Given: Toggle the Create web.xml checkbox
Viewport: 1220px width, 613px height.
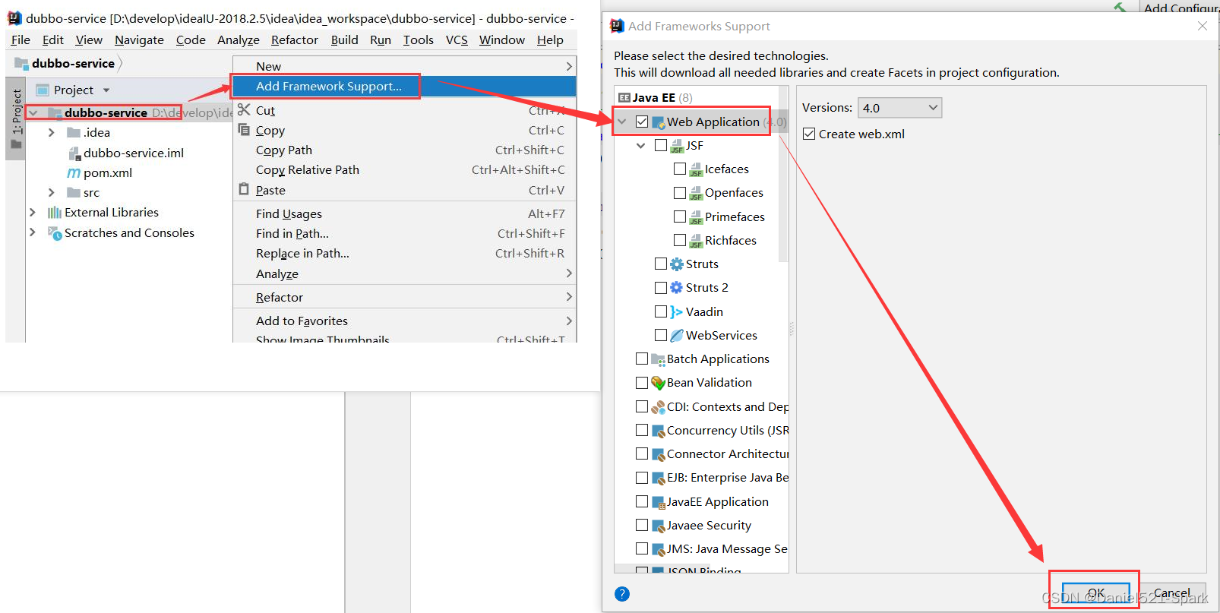Looking at the screenshot, I should point(809,134).
